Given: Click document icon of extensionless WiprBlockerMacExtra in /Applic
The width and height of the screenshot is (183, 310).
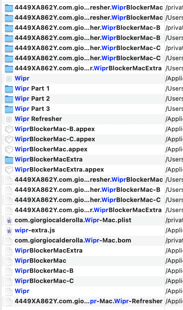Looking at the screenshot, I should coord(9,251).
